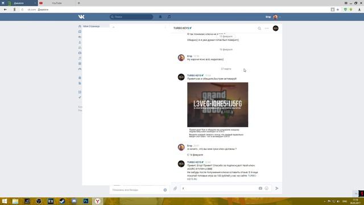Go back with browser back arrow
Screen dimensions: 364x205
pos(5,10)
